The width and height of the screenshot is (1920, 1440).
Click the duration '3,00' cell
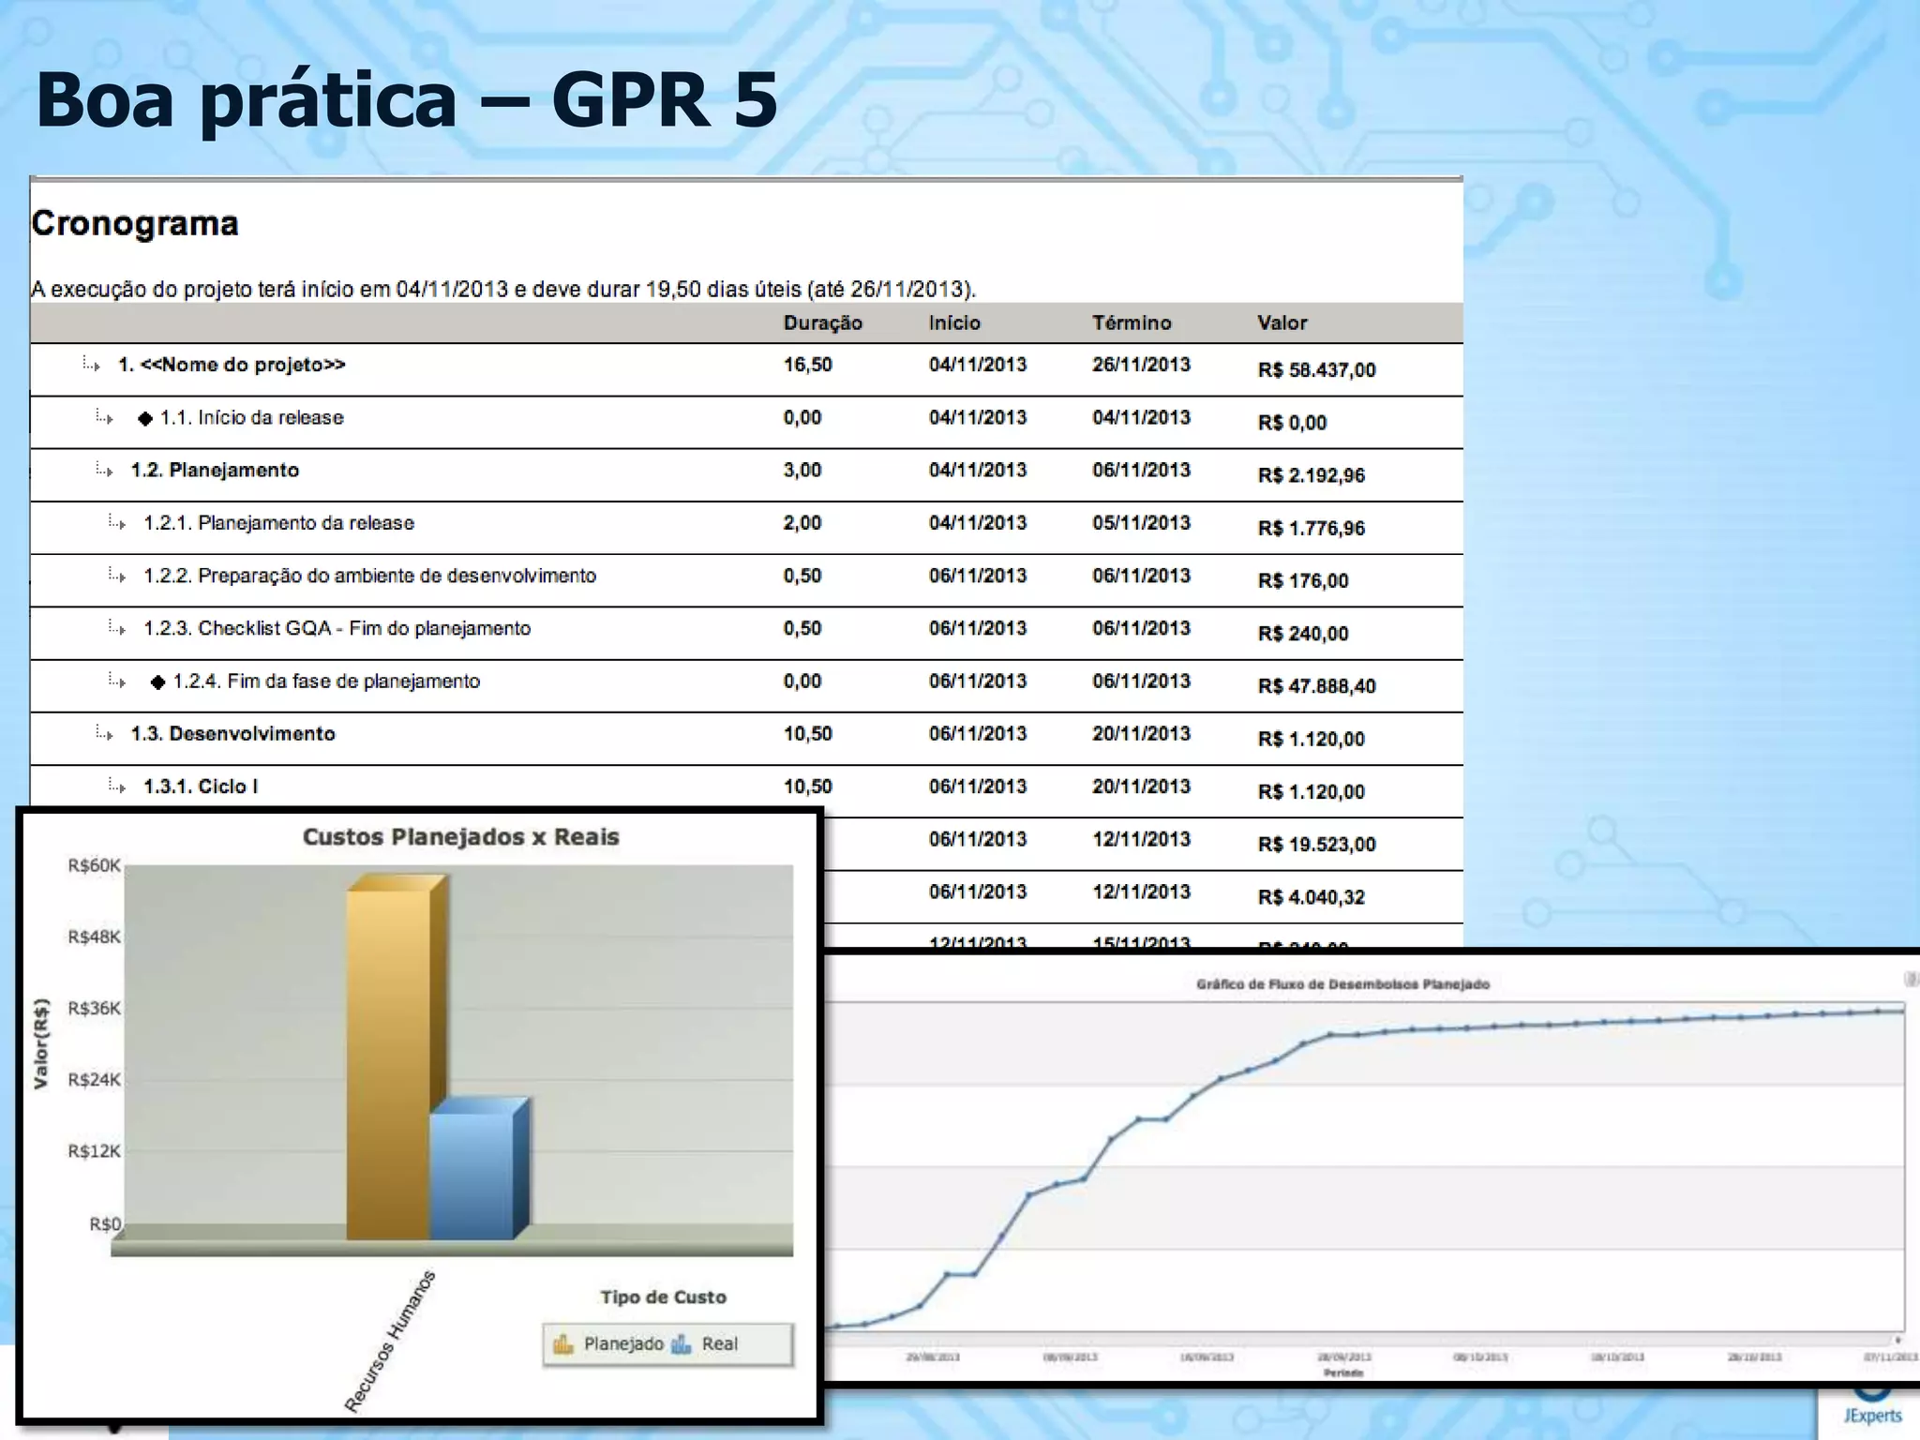pos(802,470)
